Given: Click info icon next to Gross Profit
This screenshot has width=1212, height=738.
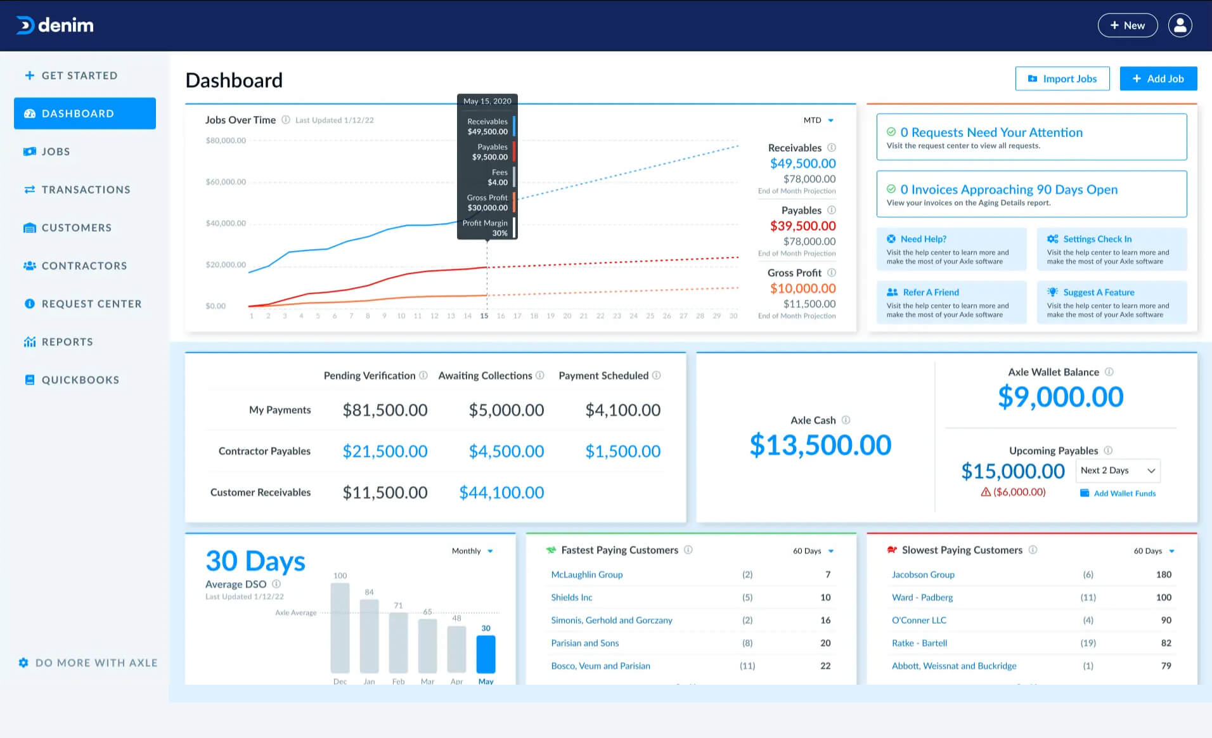Looking at the screenshot, I should (x=832, y=273).
